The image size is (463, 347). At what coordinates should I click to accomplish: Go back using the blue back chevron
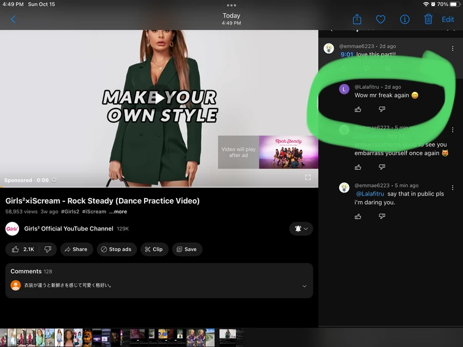pyautogui.click(x=13, y=20)
